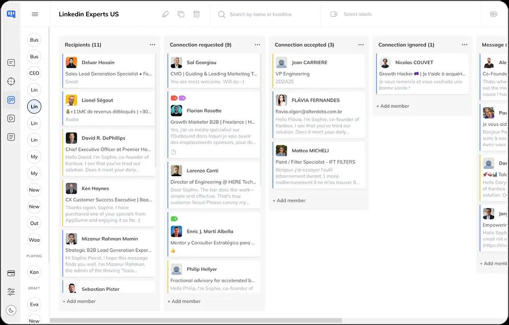
Task: Click the duplicate board icon
Action: (x=181, y=14)
